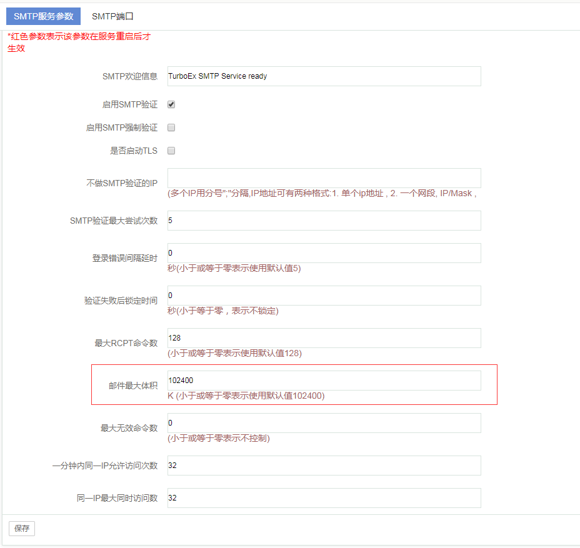Select the SMTP服务参数 tab

click(x=43, y=16)
